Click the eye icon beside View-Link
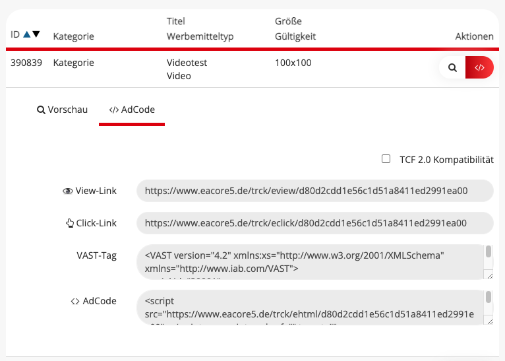 (67, 191)
